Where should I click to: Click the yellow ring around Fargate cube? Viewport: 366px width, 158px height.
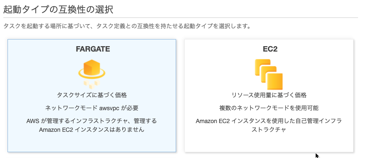(x=92, y=74)
